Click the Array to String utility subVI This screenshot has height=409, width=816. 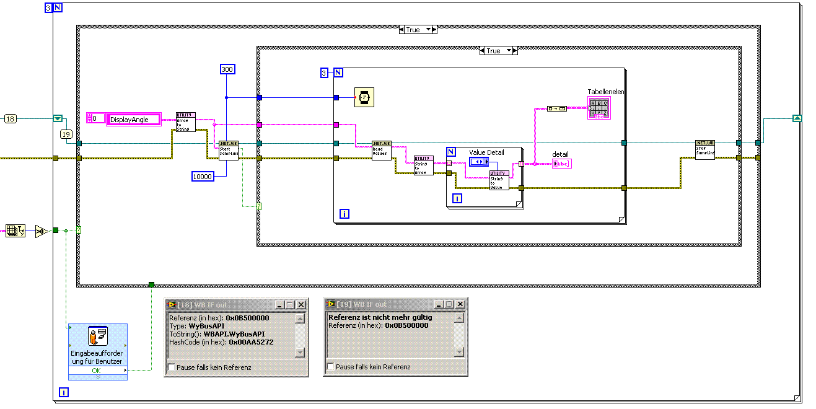tap(186, 122)
